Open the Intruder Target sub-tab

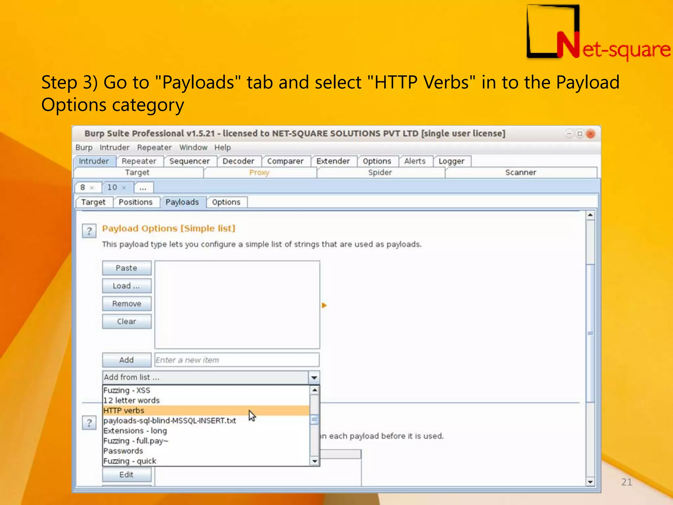tap(94, 202)
